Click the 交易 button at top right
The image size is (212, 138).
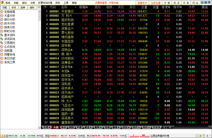tap(186, 3)
